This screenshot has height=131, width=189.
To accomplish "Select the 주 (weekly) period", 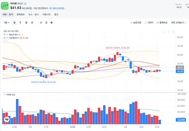I will pos(20,23).
